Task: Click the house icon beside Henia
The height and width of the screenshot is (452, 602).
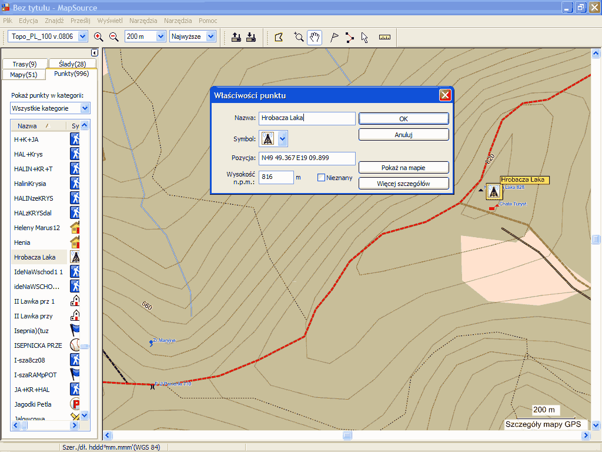Action: (x=75, y=242)
